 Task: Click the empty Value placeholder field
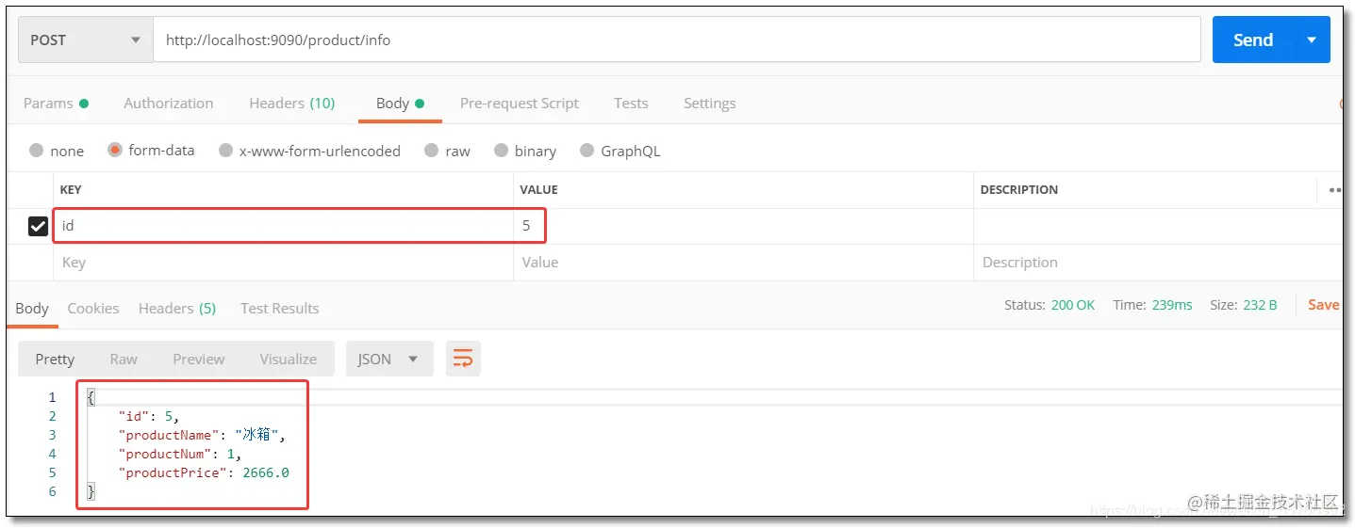[x=743, y=263]
